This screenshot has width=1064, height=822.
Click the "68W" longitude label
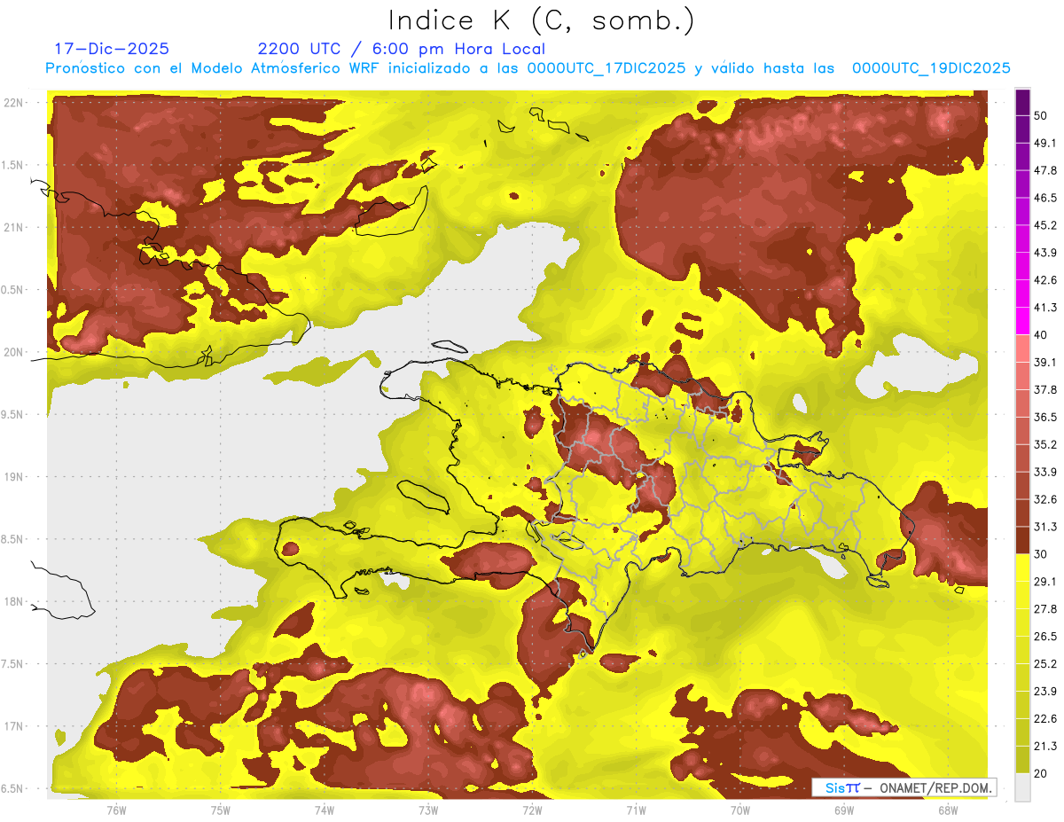(948, 810)
